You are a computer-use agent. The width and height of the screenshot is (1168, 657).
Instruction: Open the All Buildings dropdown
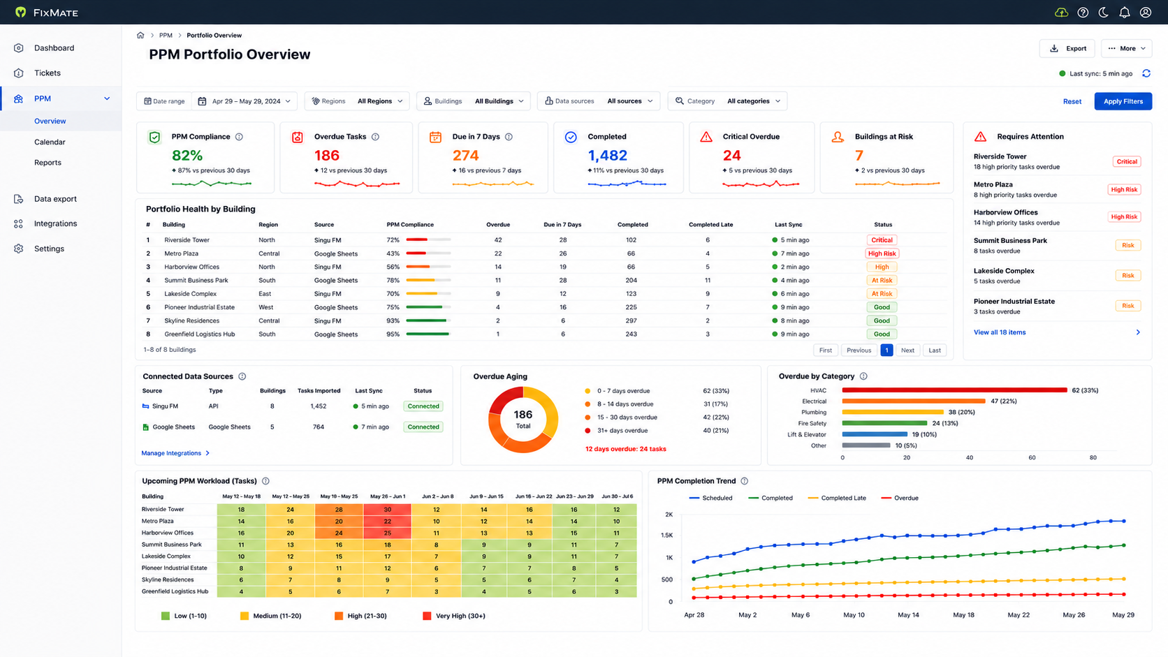coord(499,101)
